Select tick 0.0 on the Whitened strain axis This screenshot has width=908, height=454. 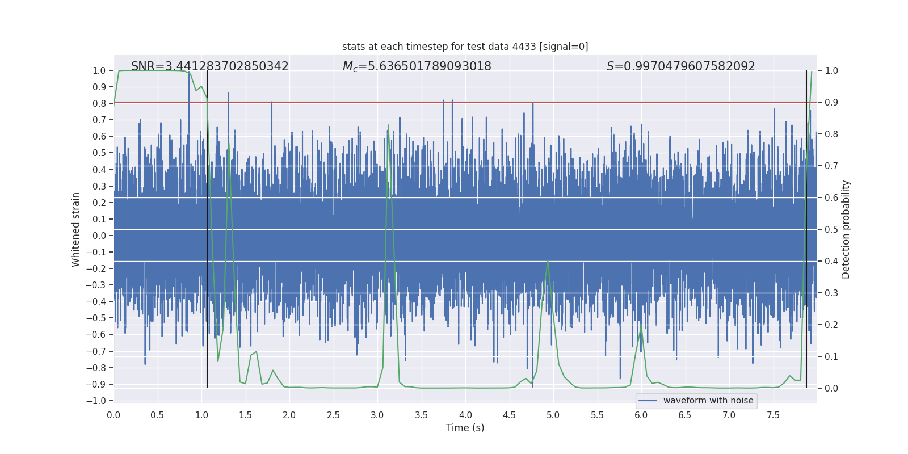99,236
